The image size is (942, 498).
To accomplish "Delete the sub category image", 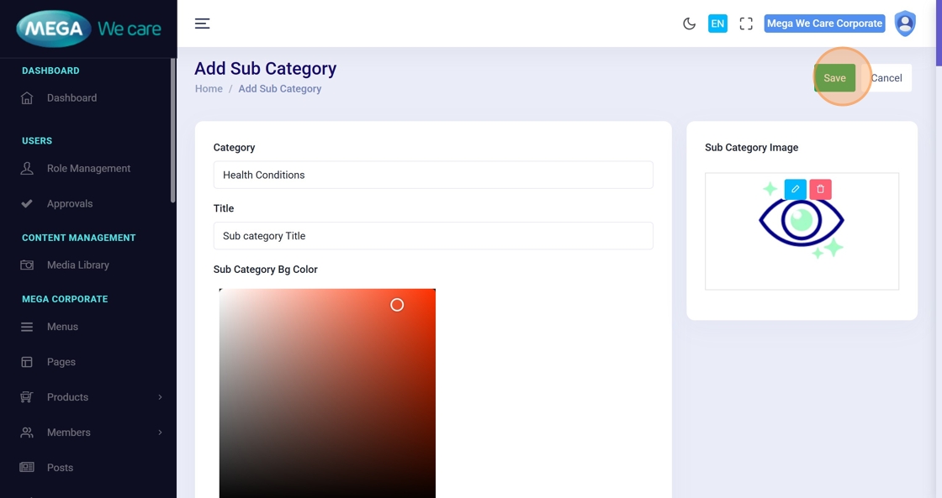I will [820, 189].
